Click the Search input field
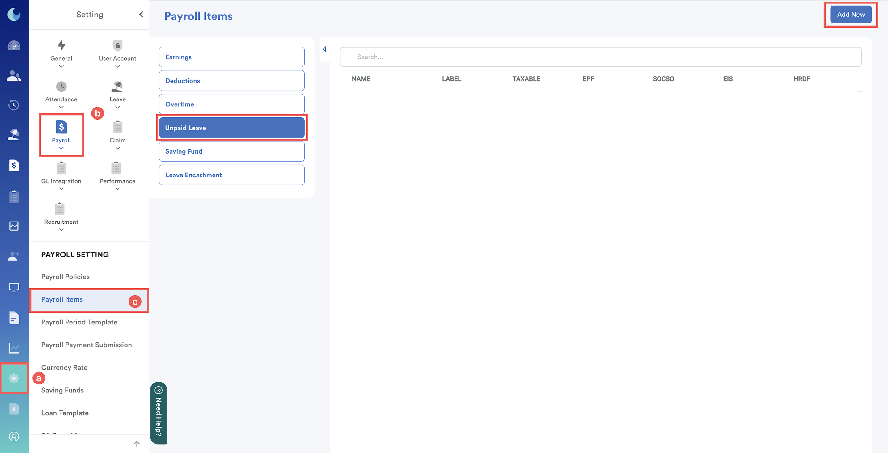Image resolution: width=888 pixels, height=453 pixels. point(601,57)
